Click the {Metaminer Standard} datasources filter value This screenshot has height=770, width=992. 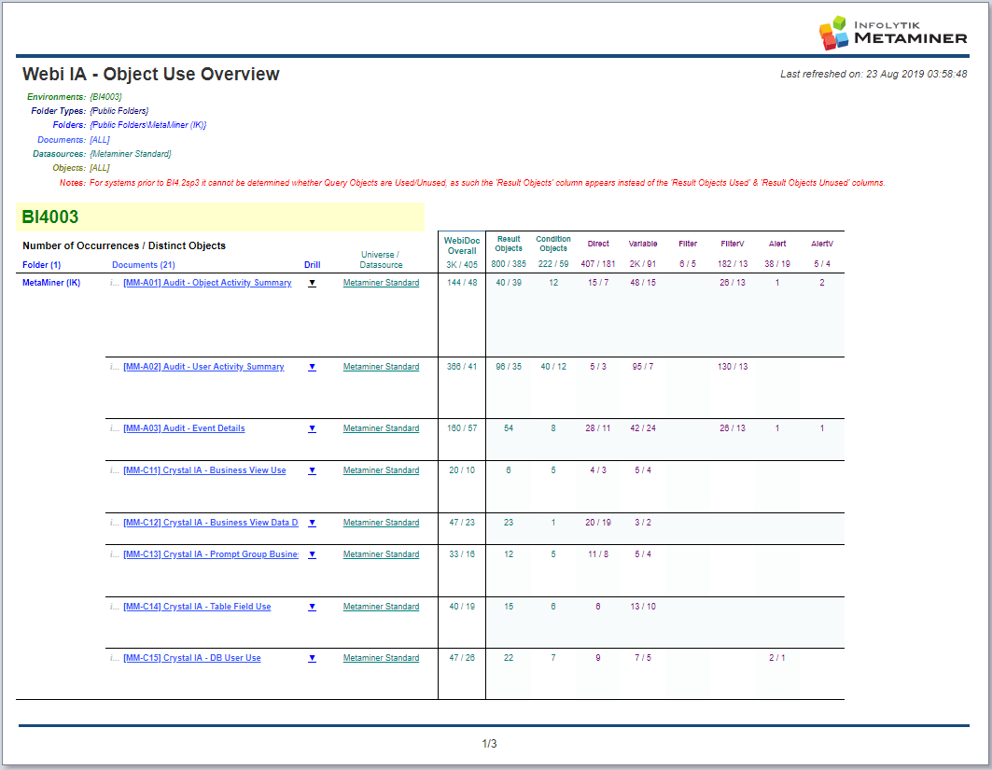coord(131,154)
